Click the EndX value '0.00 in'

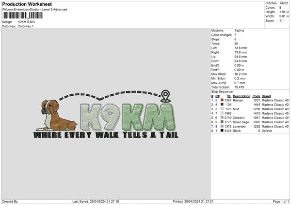239,65
